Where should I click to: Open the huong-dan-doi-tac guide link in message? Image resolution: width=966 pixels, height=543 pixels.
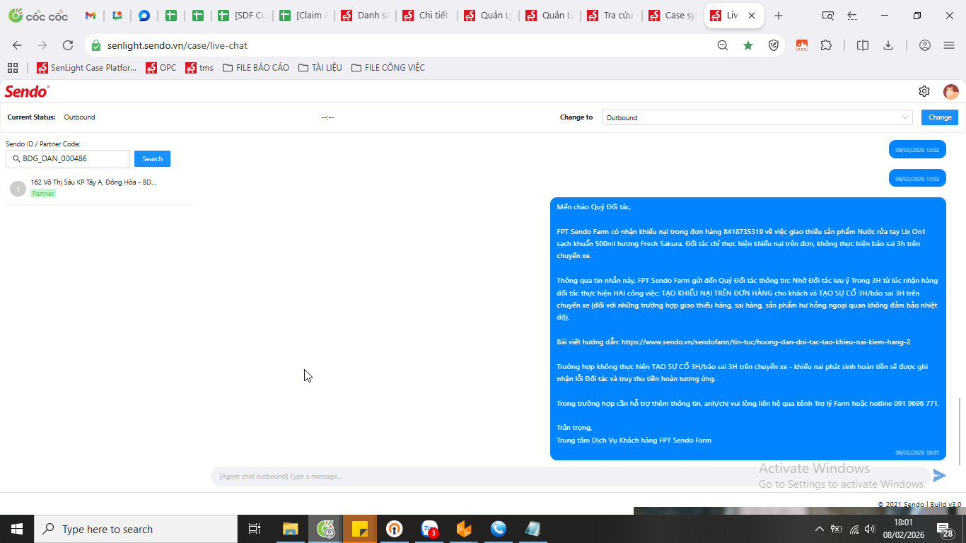pos(766,342)
